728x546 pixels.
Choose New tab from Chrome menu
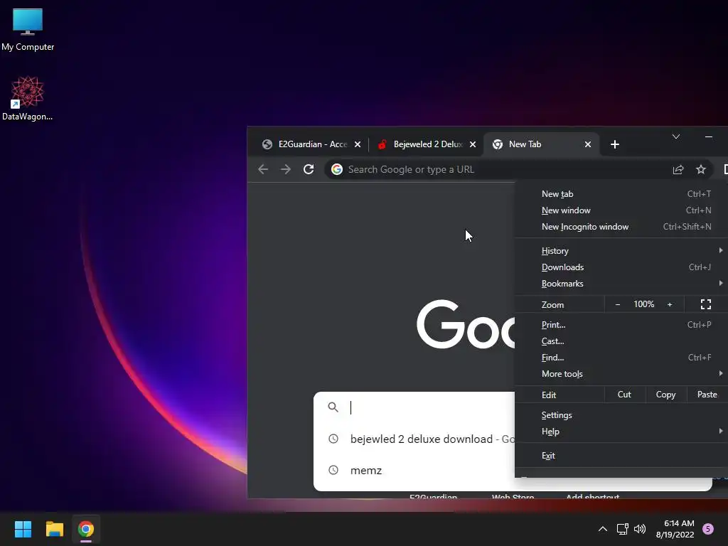click(x=622, y=194)
